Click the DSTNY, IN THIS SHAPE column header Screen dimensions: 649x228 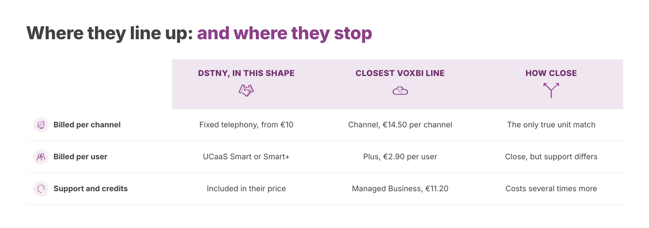[246, 73]
